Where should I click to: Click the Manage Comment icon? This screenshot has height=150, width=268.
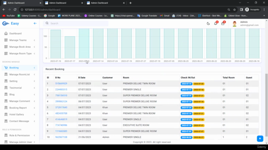(x=6, y=101)
